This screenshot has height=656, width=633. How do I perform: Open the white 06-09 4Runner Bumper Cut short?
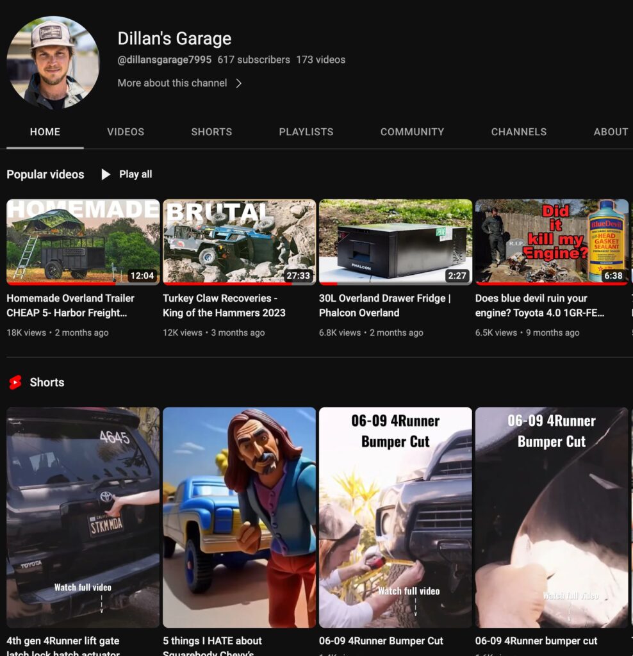point(395,518)
